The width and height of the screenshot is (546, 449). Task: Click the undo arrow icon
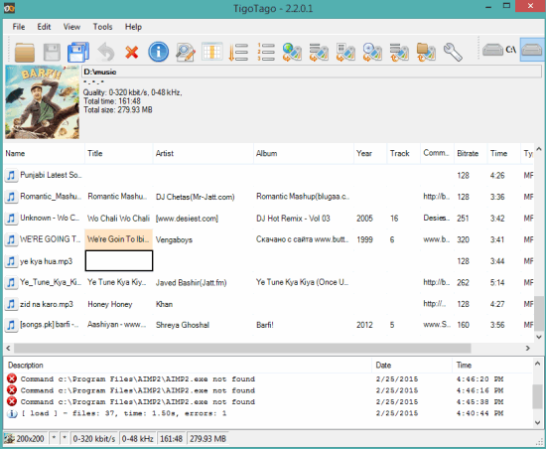pos(106,53)
